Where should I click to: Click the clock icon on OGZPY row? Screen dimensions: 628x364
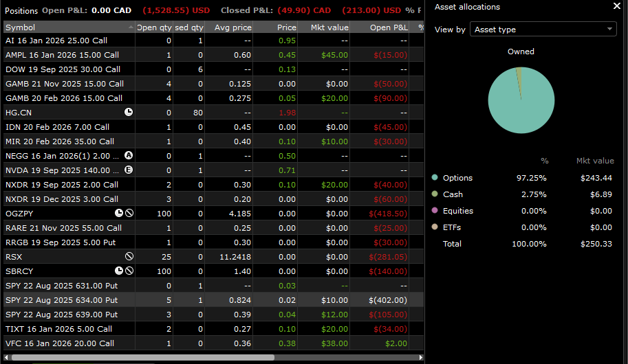[x=119, y=213]
